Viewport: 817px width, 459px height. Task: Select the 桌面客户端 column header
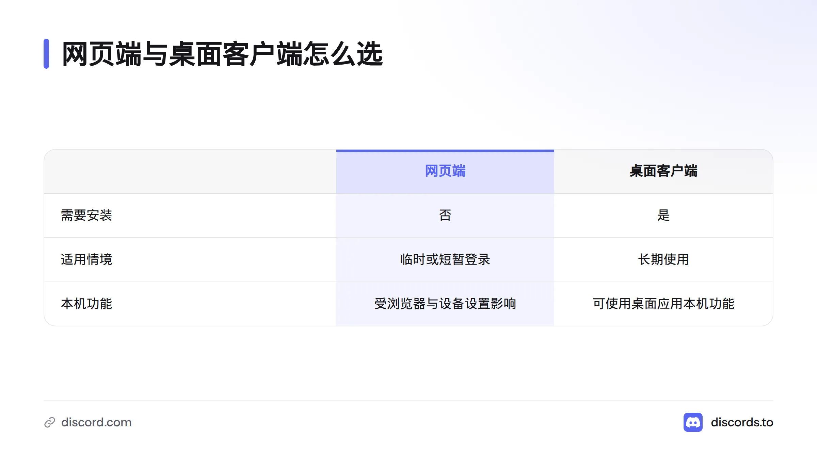point(663,171)
